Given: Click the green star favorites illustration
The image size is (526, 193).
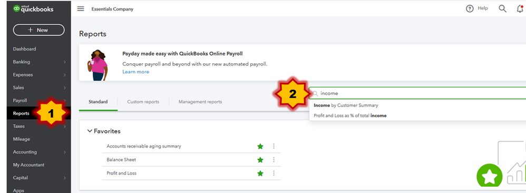Looking at the screenshot, I should pyautogui.click(x=490, y=175).
